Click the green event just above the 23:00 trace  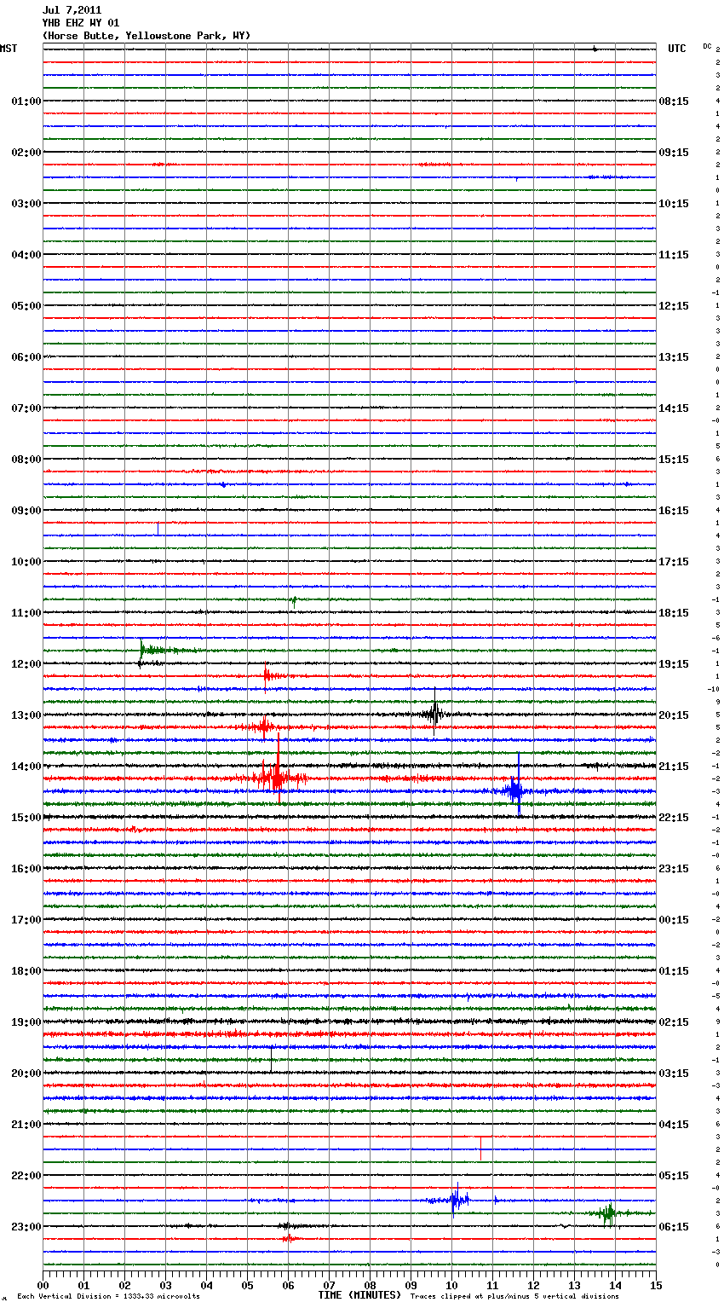point(608,1213)
